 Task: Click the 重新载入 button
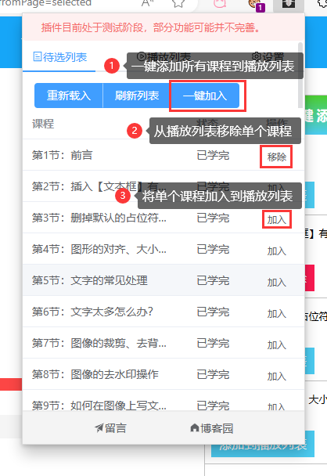coord(69,96)
